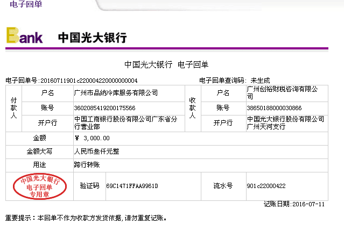Click payer bank 中国工商银行股份有限公司广东省分行营业部
This screenshot has height=231, width=344.
(126, 123)
